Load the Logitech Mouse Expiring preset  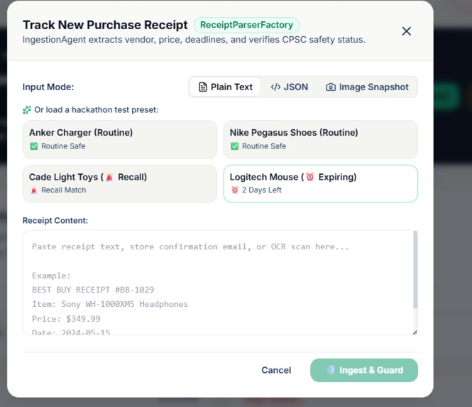[320, 183]
